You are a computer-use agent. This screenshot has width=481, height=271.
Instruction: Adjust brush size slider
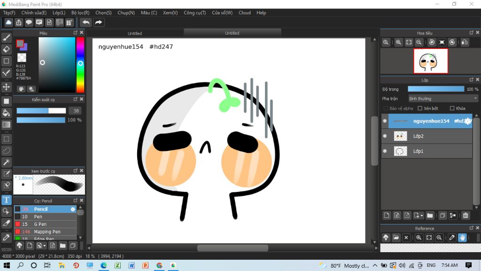click(x=41, y=111)
